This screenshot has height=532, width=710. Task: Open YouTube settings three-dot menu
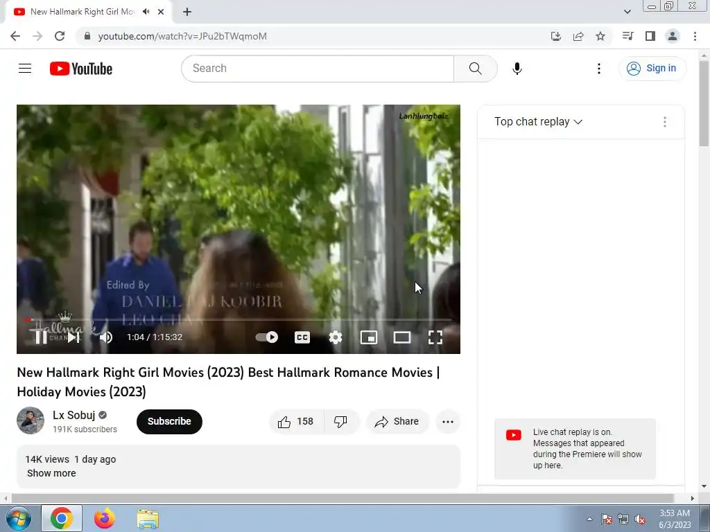click(598, 69)
